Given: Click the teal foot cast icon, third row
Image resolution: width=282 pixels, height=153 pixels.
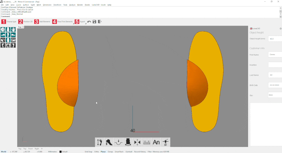Looking at the screenshot, I should 8,40.
